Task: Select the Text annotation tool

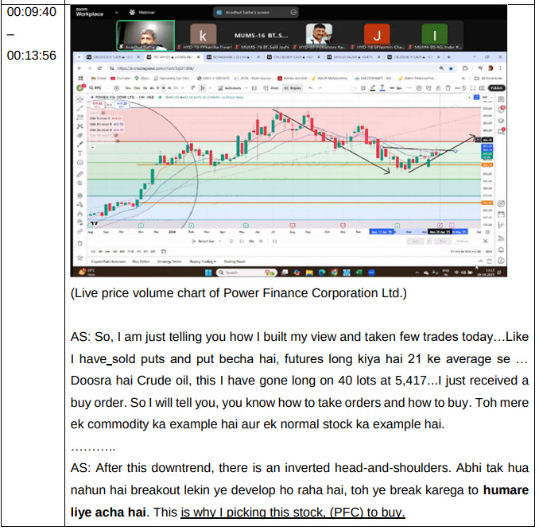Action: coord(79,153)
